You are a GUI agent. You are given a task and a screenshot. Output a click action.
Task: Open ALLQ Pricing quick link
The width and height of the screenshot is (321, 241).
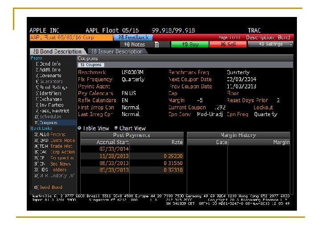pos(50,134)
